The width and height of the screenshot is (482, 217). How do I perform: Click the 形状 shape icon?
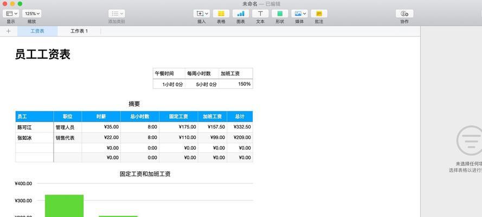click(280, 14)
